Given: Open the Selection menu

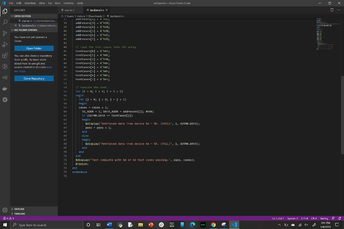Looking at the screenshot, I should coord(30,3).
